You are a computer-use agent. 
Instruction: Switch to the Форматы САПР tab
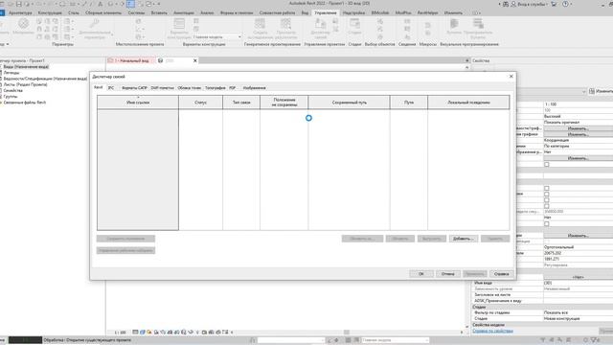[134, 88]
